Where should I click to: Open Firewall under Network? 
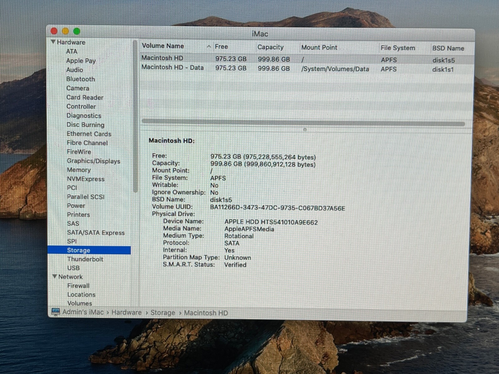point(78,285)
